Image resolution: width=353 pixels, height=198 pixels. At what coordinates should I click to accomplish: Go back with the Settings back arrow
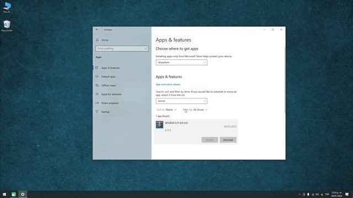point(97,29)
